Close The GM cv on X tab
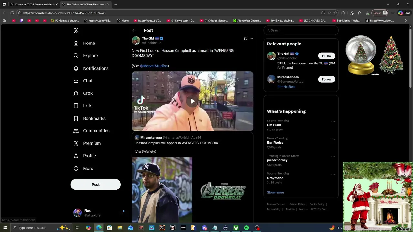This screenshot has width=413, height=232. tap(108, 5)
